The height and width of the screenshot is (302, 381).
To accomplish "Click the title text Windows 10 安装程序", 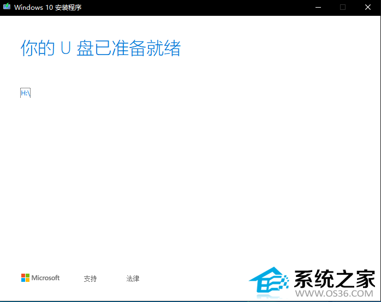I will (48, 8).
